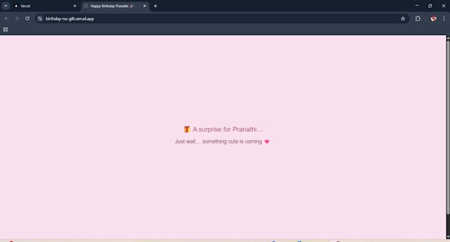Open the tab search dropdown arrow
Image resolution: width=450 pixels, height=242 pixels.
6,6
